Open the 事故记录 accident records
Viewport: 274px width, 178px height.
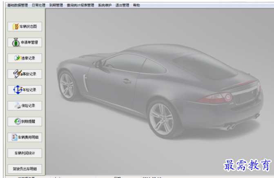tap(25, 74)
